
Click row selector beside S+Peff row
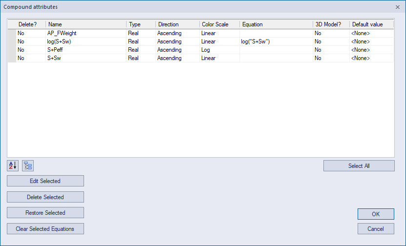click(12, 50)
